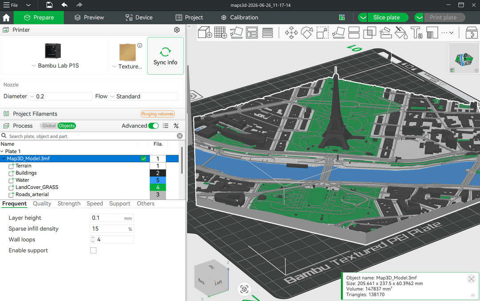
Task: Open the Slice plate dropdown arrow
Action: click(x=363, y=17)
